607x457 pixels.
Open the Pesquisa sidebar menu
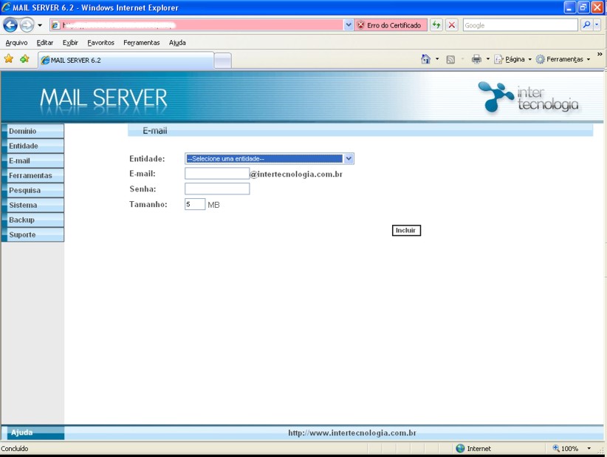(x=33, y=190)
